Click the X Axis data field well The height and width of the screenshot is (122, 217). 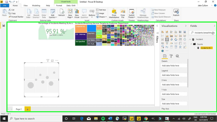(x=174, y=84)
